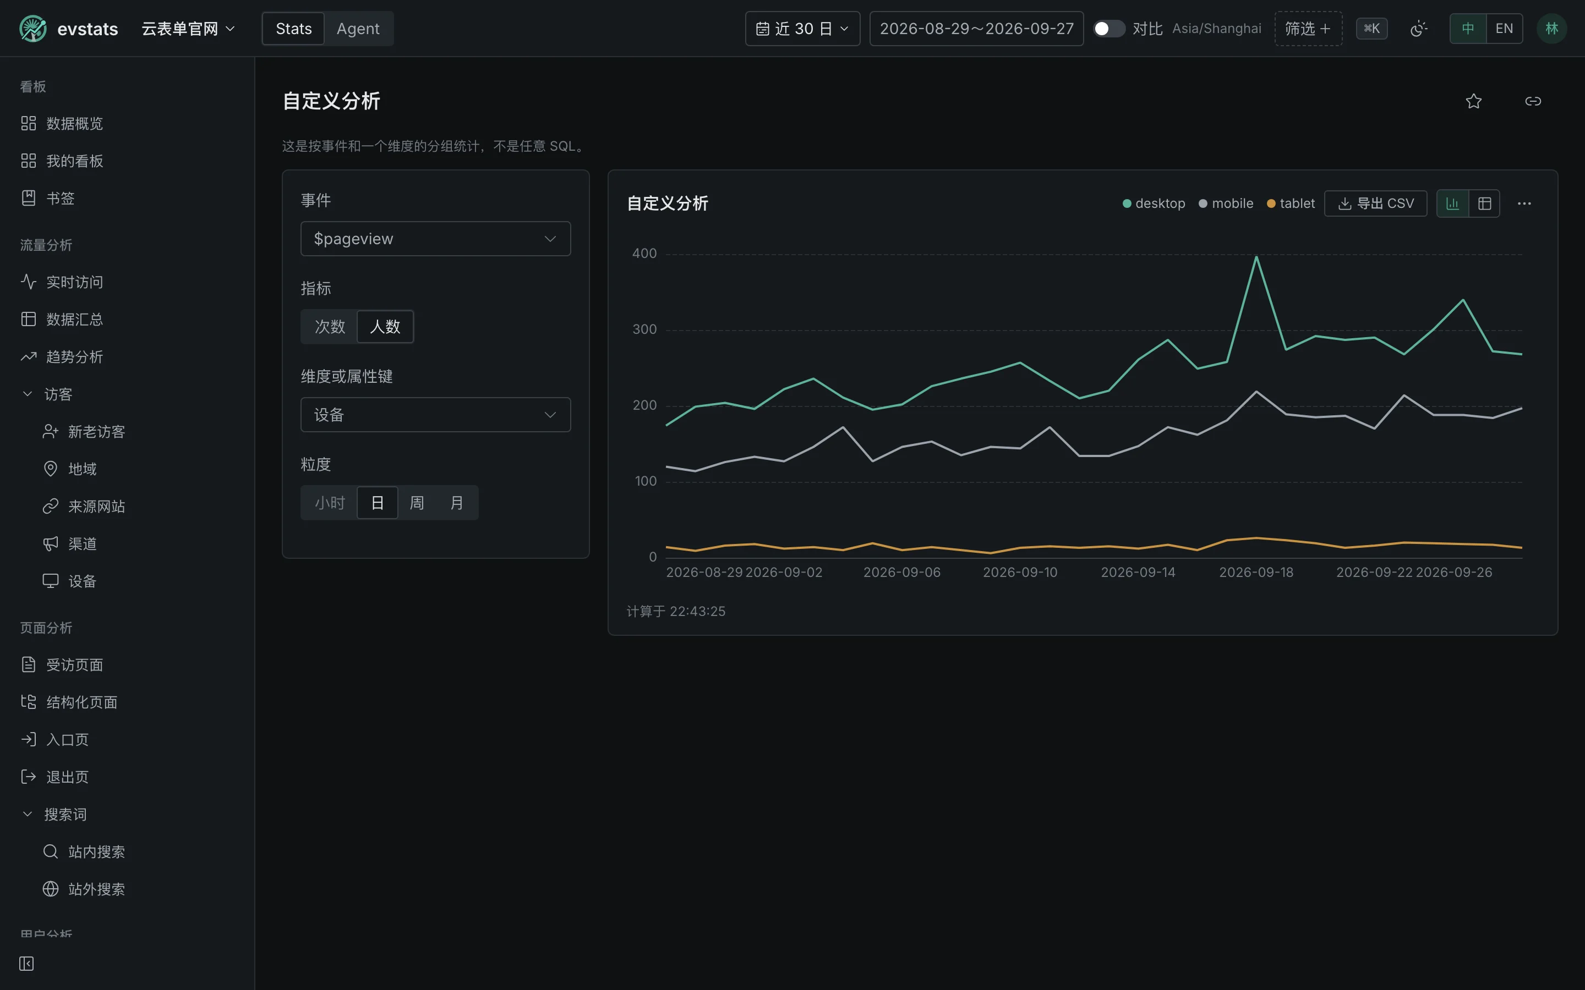Switch language to 中
The height and width of the screenshot is (990, 1585).
[1468, 28]
